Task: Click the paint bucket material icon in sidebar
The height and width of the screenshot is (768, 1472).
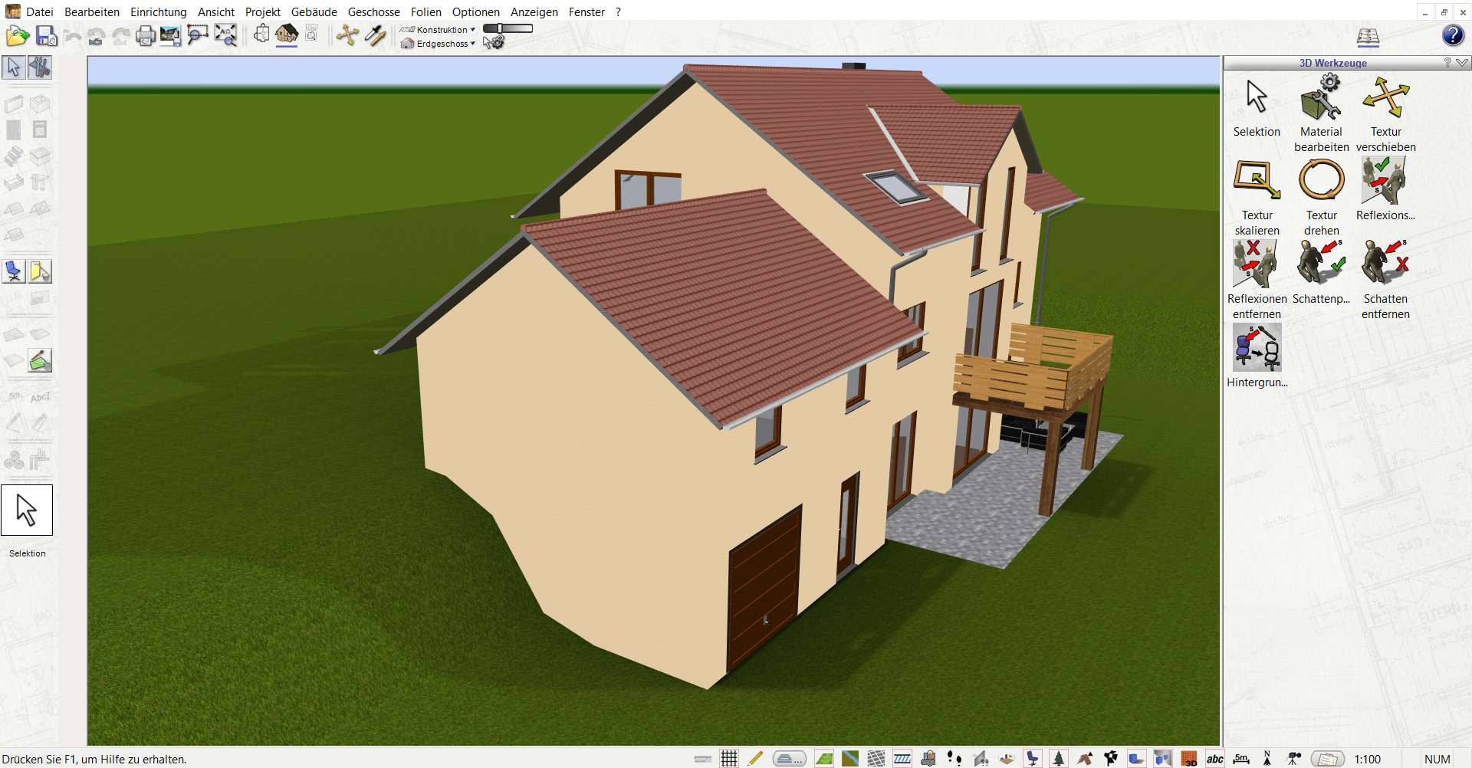Action: coord(40,271)
